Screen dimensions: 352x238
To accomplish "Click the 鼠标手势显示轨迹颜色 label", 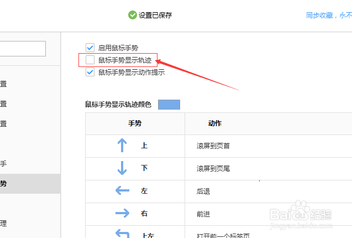I will (118, 105).
